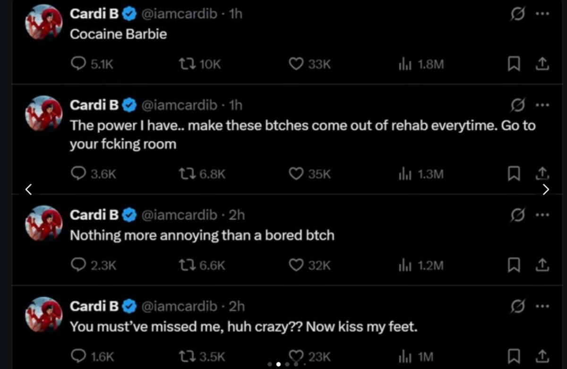Click the Grok icon on "bored btch" tweet
The width and height of the screenshot is (567, 369).
coord(518,215)
